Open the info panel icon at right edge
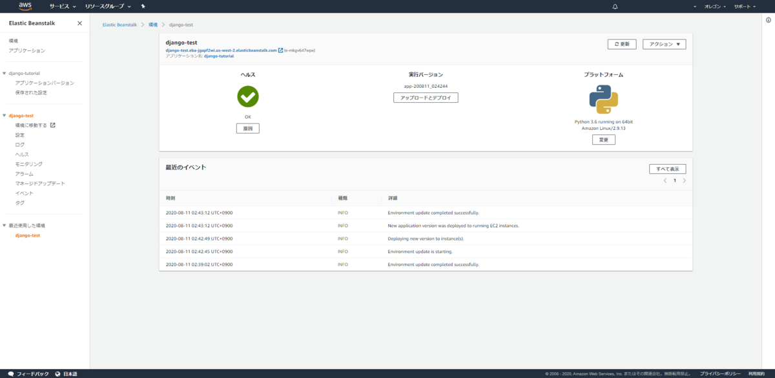775x378 pixels. (x=767, y=20)
